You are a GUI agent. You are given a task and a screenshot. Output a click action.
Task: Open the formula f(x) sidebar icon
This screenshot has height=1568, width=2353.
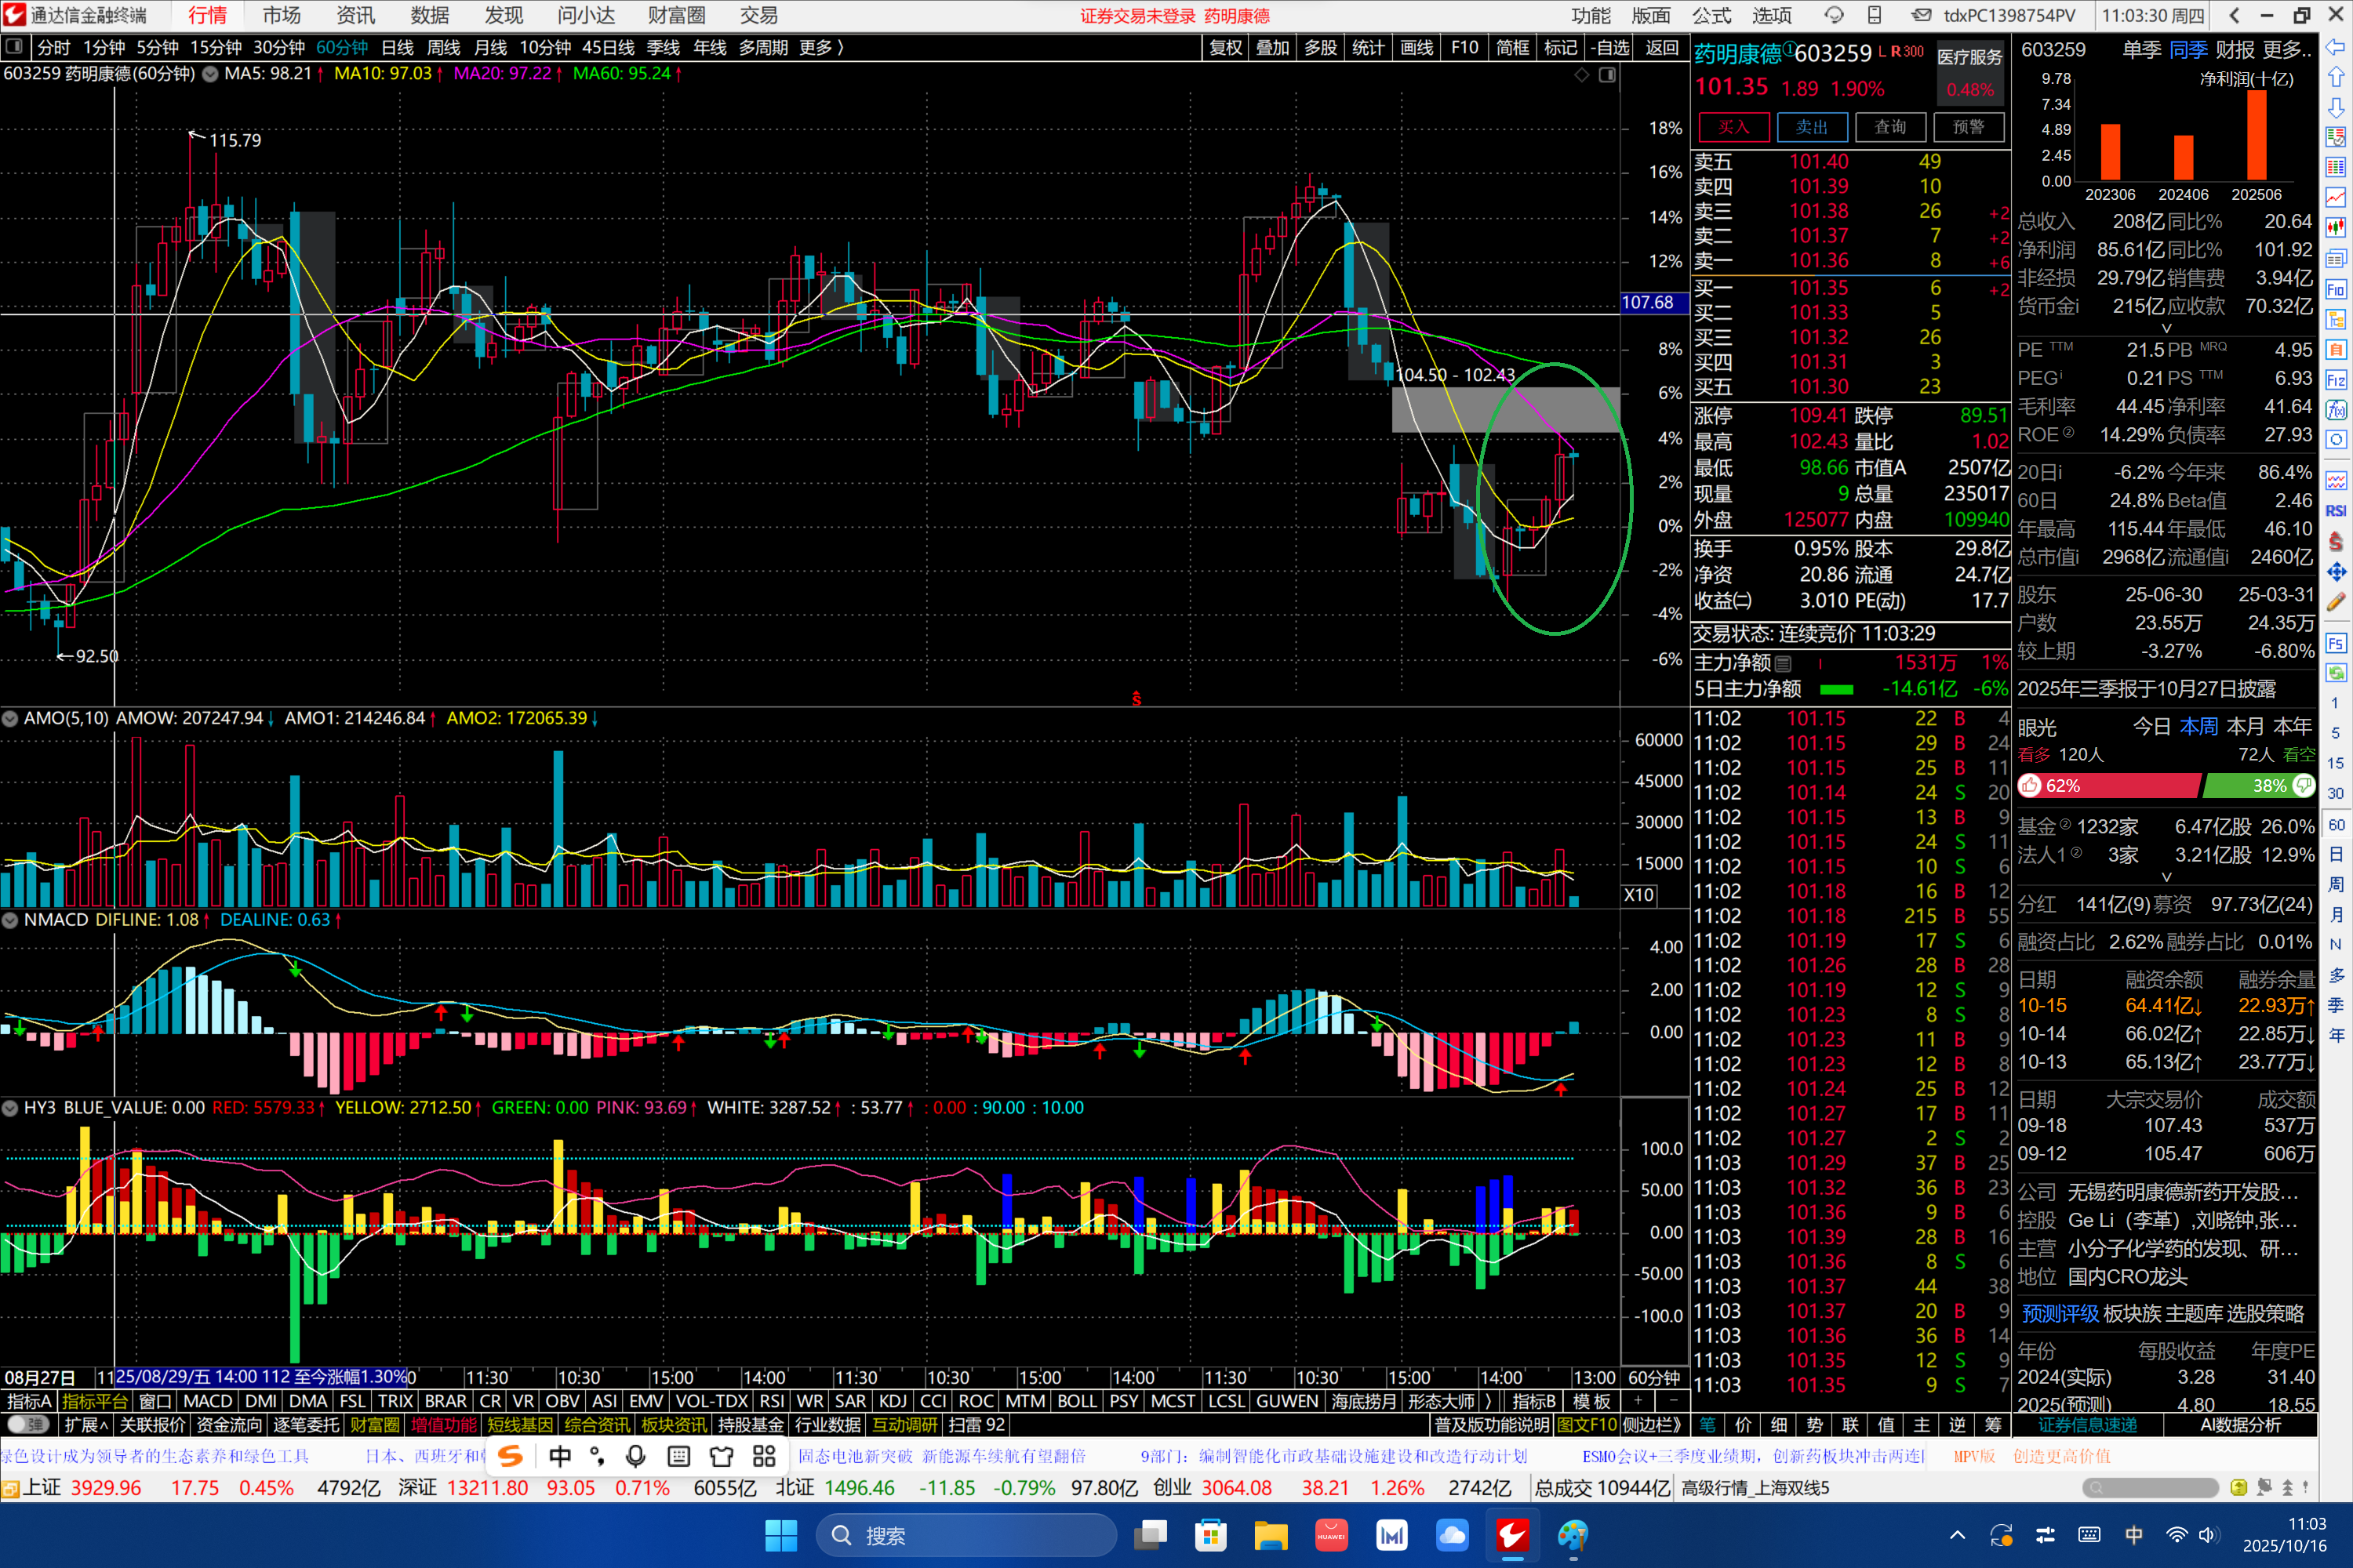click(2336, 410)
